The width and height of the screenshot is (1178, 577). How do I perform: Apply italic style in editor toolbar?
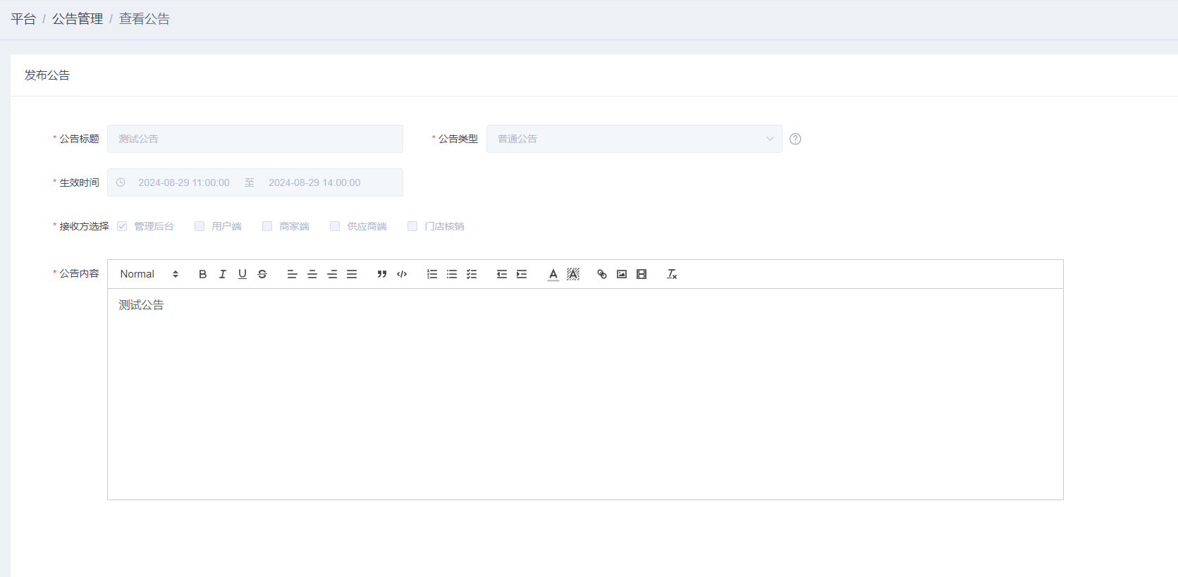222,274
